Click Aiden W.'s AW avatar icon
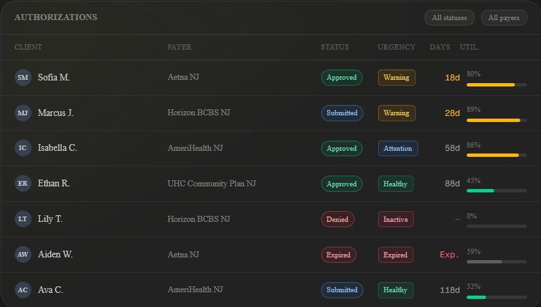The height and width of the screenshot is (307, 541). tap(23, 255)
